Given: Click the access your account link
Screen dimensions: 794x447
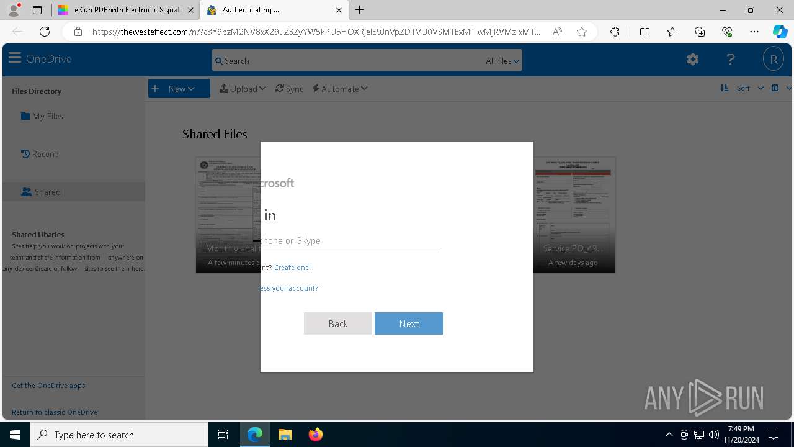Looking at the screenshot, I should click(x=289, y=288).
